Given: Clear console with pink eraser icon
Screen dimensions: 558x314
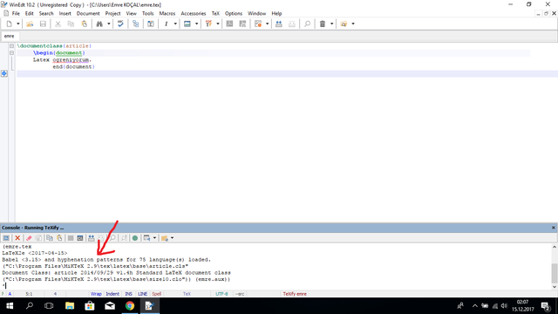Looking at the screenshot, I should click(29, 238).
